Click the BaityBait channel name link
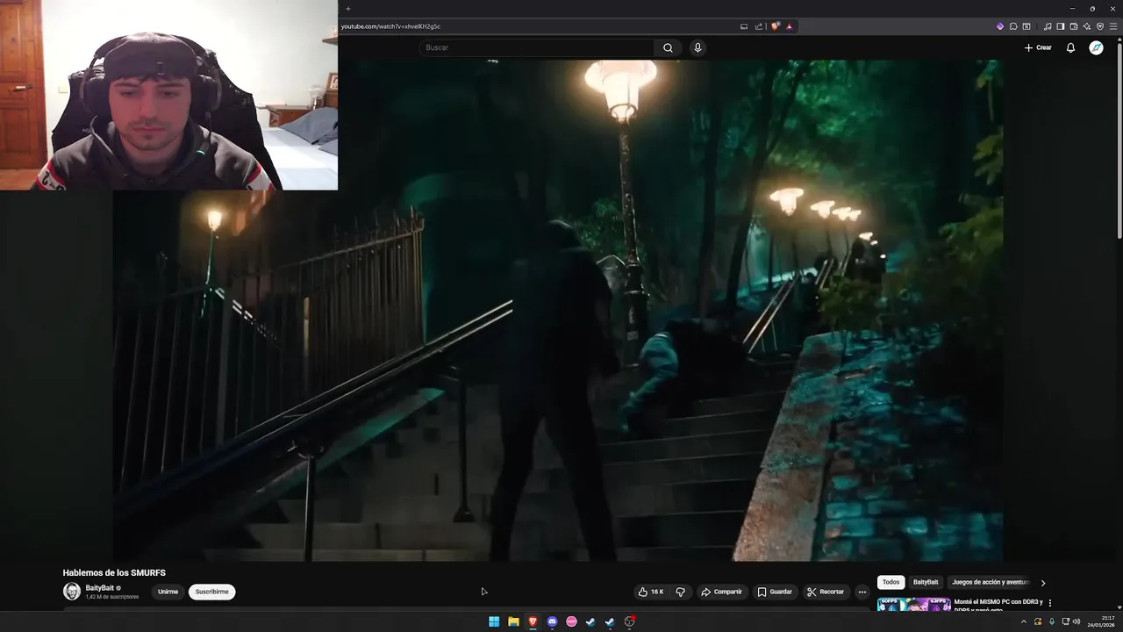 click(100, 587)
